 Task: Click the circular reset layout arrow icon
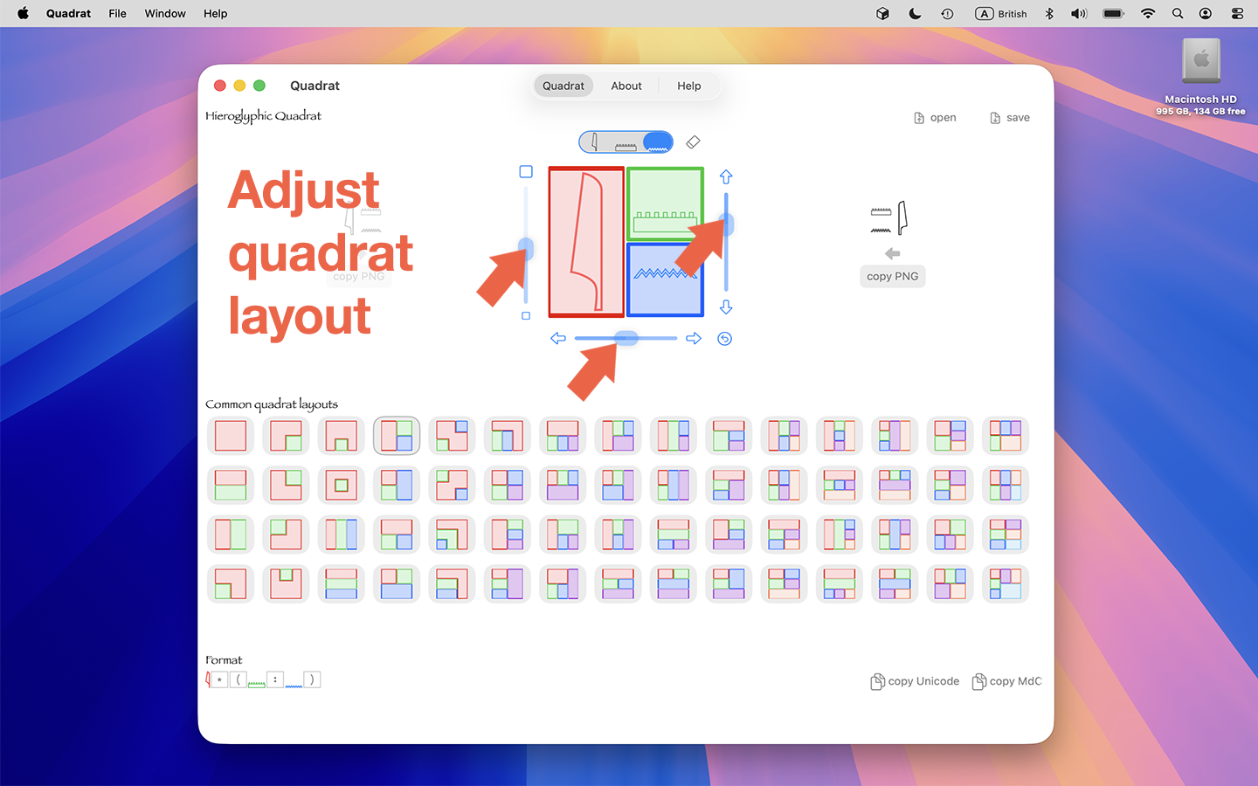tap(724, 338)
